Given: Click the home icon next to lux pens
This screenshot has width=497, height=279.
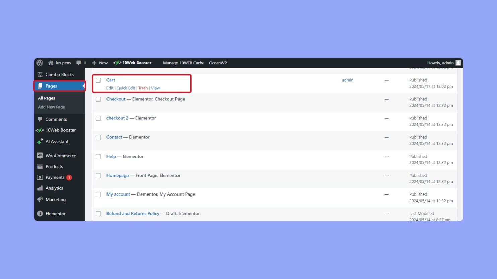Looking at the screenshot, I should 50,63.
